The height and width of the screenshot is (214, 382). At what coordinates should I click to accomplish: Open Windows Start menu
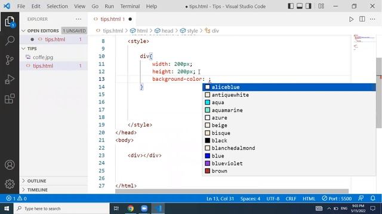pos(7,209)
